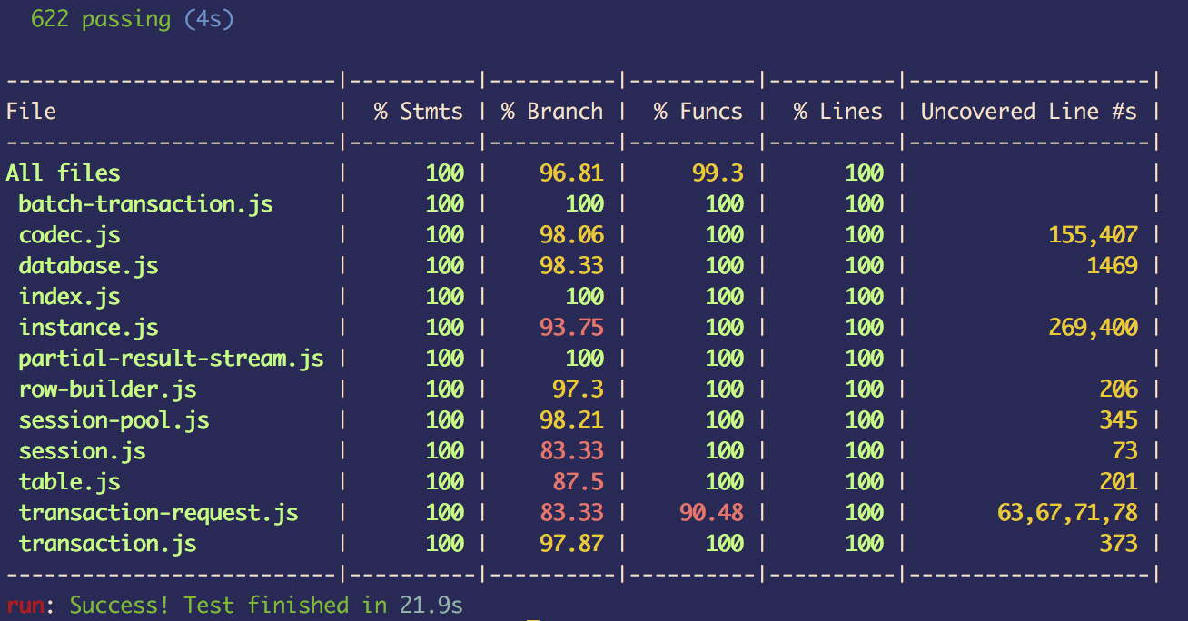
Task: Click the 83.33 branch coverage of session.js
Action: (x=571, y=451)
